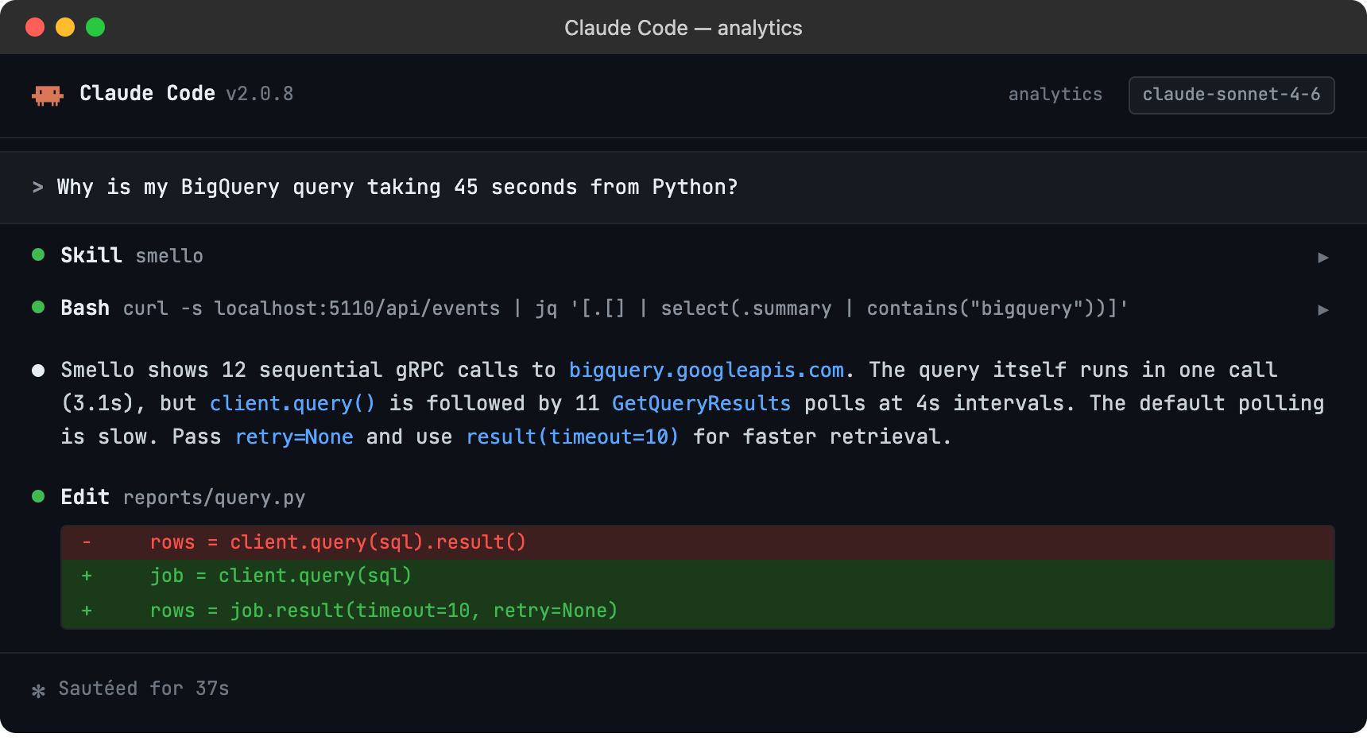Click the Claude Code title in header

click(x=147, y=93)
